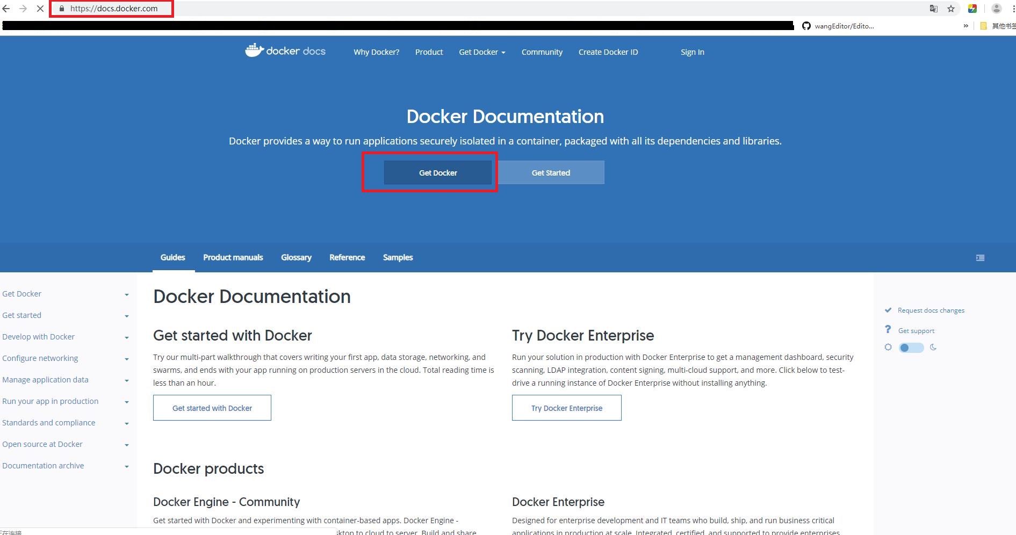1016x535 pixels.
Task: Open the Reference tab
Action: pyautogui.click(x=347, y=257)
